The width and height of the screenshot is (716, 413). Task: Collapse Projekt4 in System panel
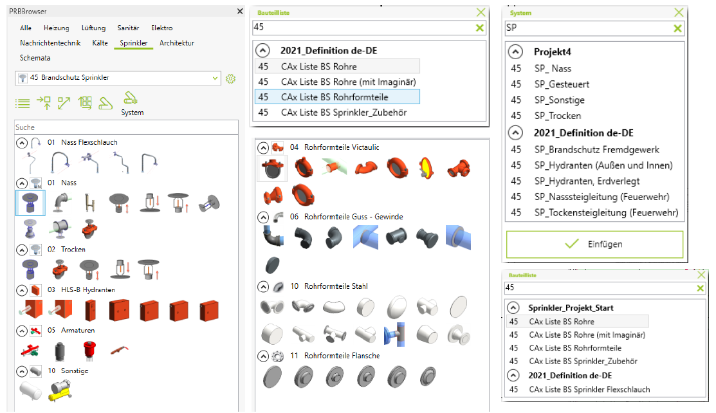point(515,51)
